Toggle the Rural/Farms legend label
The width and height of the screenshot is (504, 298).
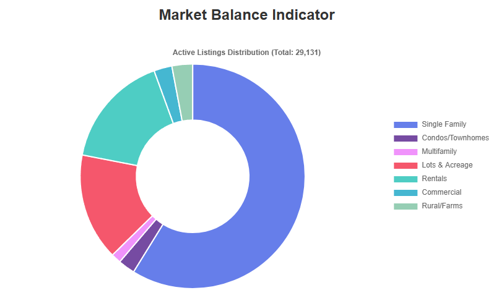point(442,206)
